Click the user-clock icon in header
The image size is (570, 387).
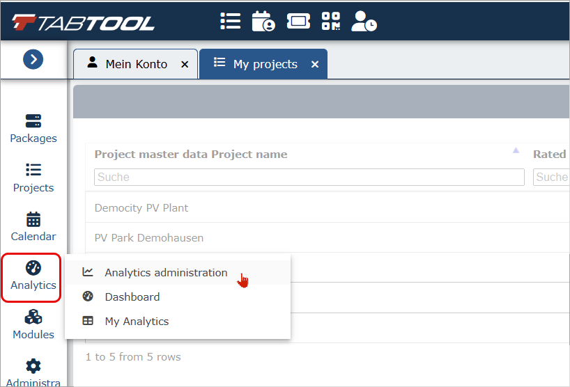coord(364,21)
